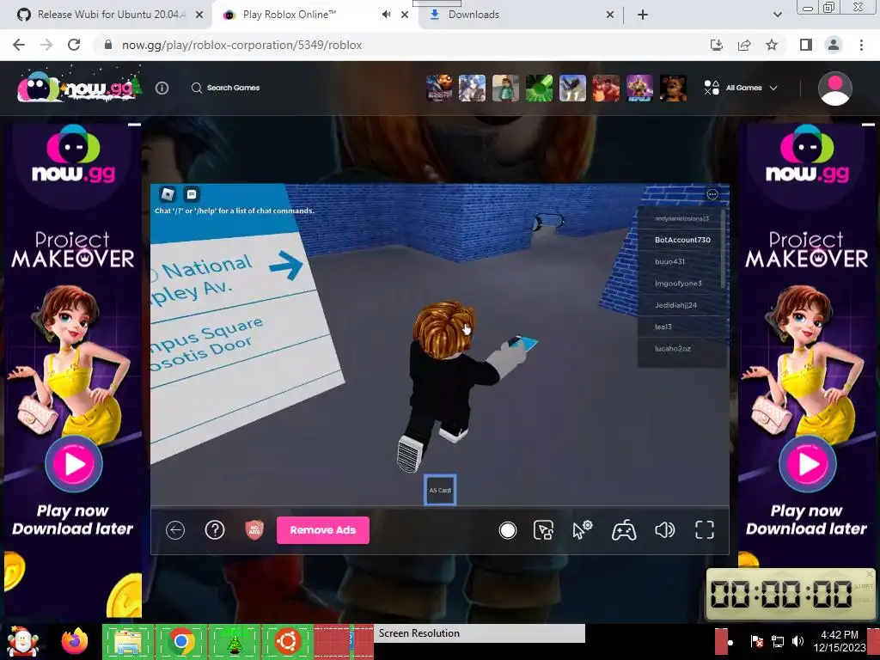Screen dimensions: 880x660
Task: Mute game sound via speaker icon
Action: coord(664,530)
